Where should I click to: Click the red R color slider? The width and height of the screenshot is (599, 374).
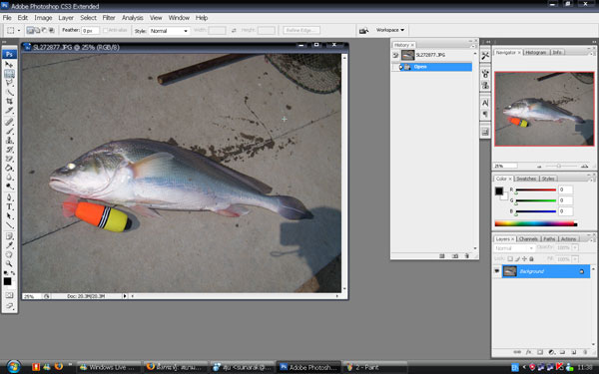[x=536, y=189]
